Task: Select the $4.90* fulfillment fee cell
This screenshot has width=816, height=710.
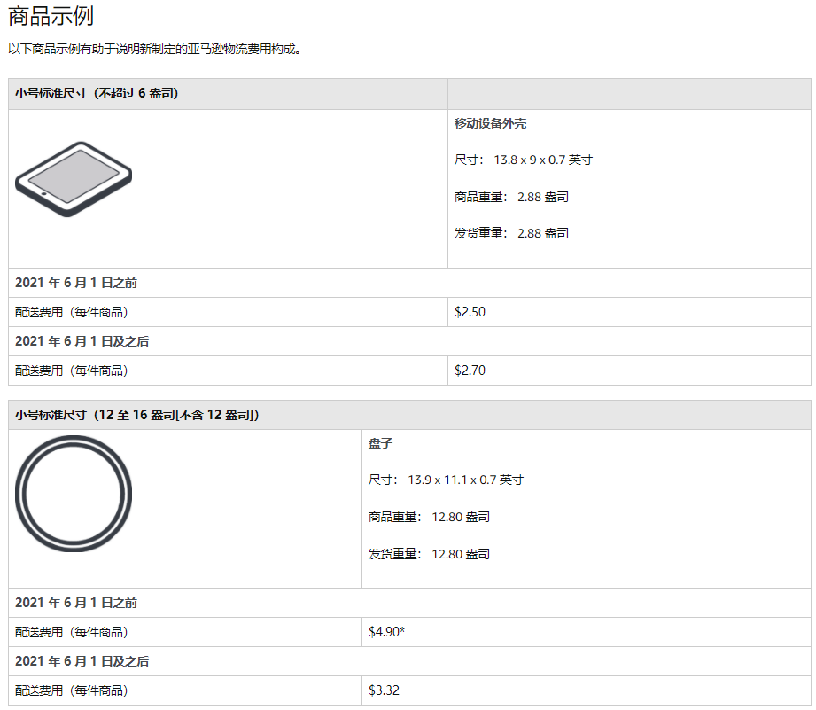Action: pos(386,632)
